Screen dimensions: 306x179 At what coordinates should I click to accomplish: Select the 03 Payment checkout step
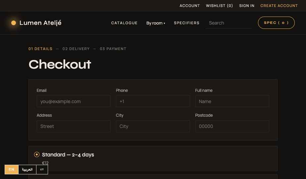[x=113, y=49]
